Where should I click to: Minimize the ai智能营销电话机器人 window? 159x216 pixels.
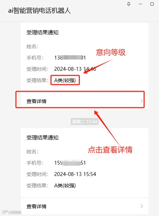pos(140,4)
